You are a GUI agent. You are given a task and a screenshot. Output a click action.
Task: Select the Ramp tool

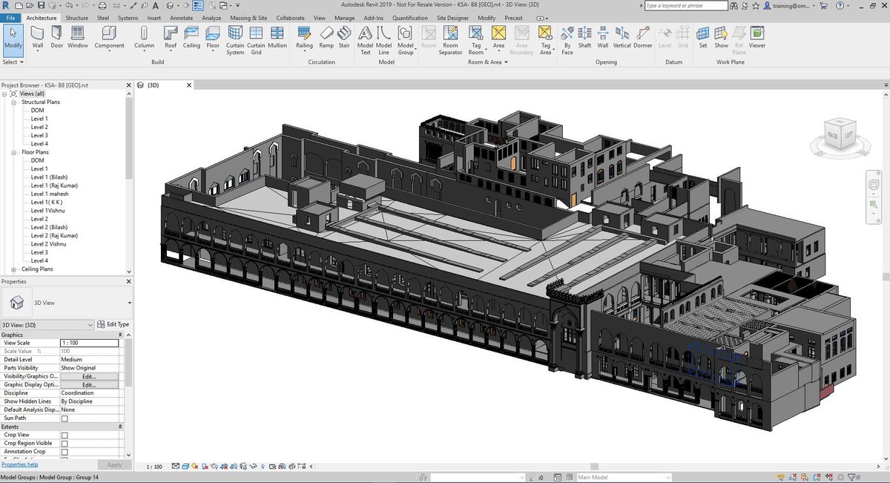pos(326,39)
